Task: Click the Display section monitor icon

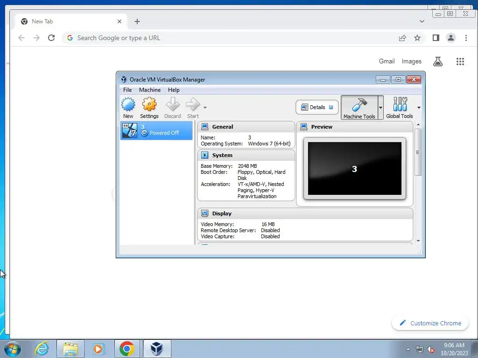Action: click(x=204, y=213)
